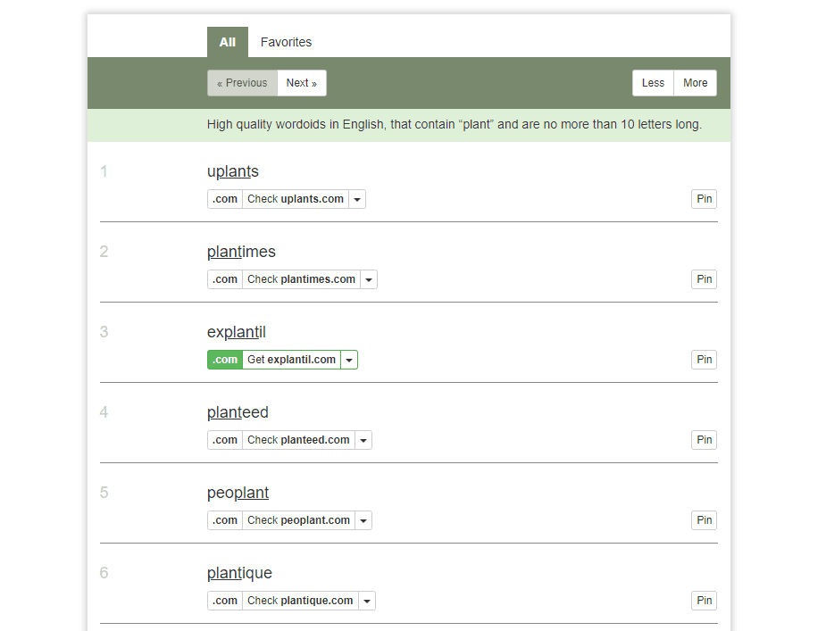The height and width of the screenshot is (631, 826).
Task: Click the Next » pagination button
Action: (x=301, y=82)
